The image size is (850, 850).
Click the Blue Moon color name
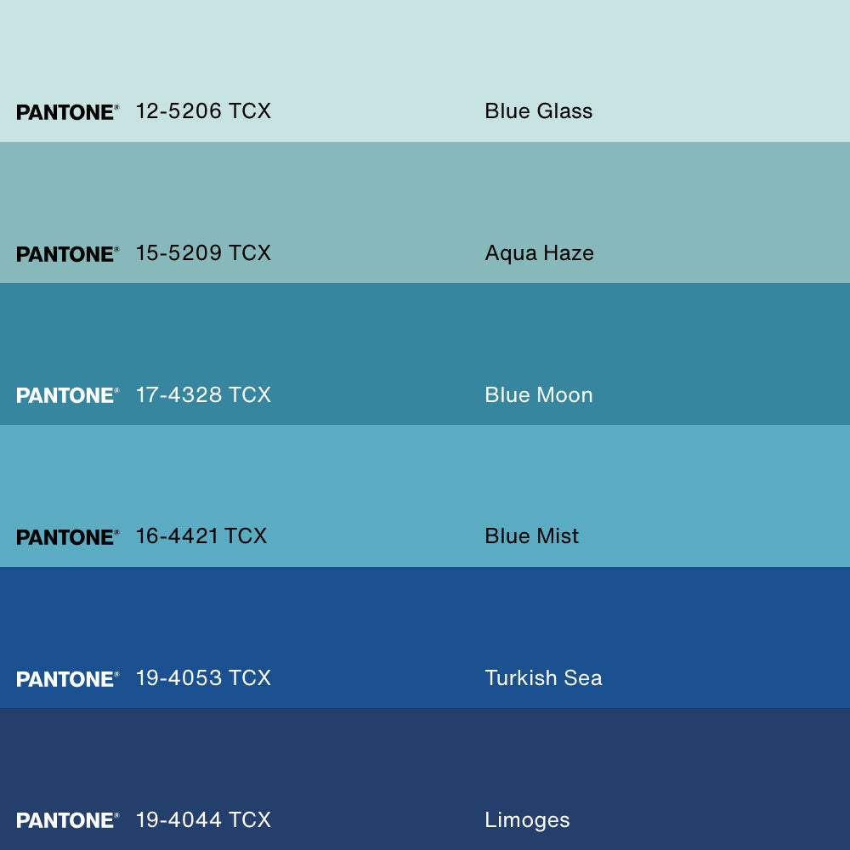pos(538,394)
